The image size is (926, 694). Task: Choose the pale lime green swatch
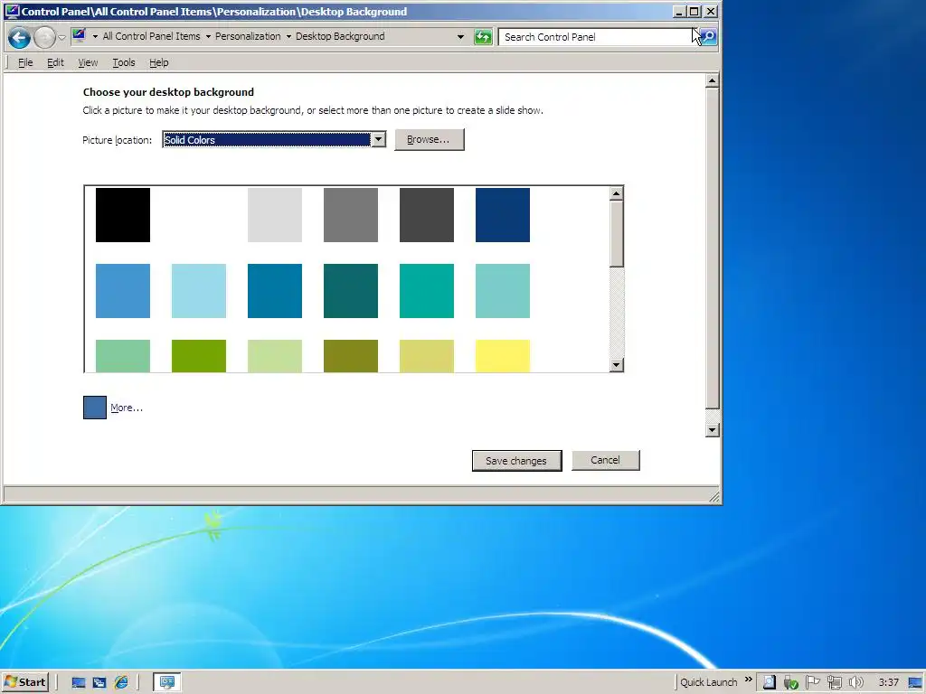pyautogui.click(x=275, y=356)
